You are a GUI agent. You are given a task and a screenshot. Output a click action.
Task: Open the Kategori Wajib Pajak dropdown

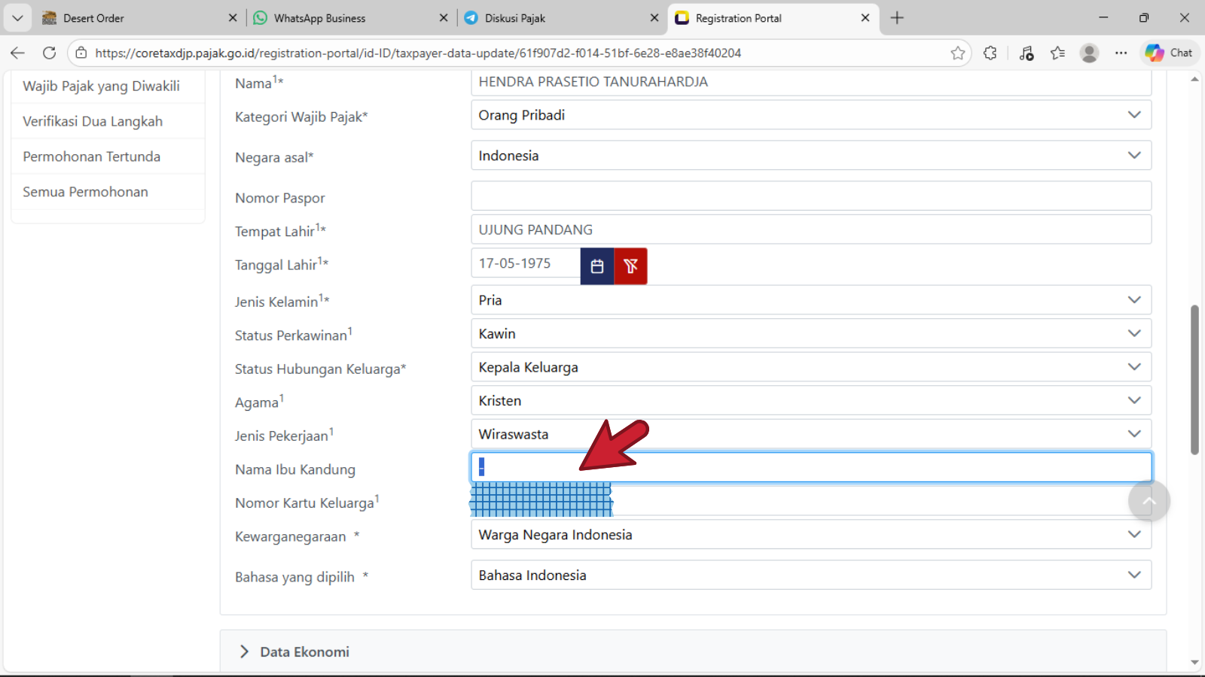(x=810, y=115)
